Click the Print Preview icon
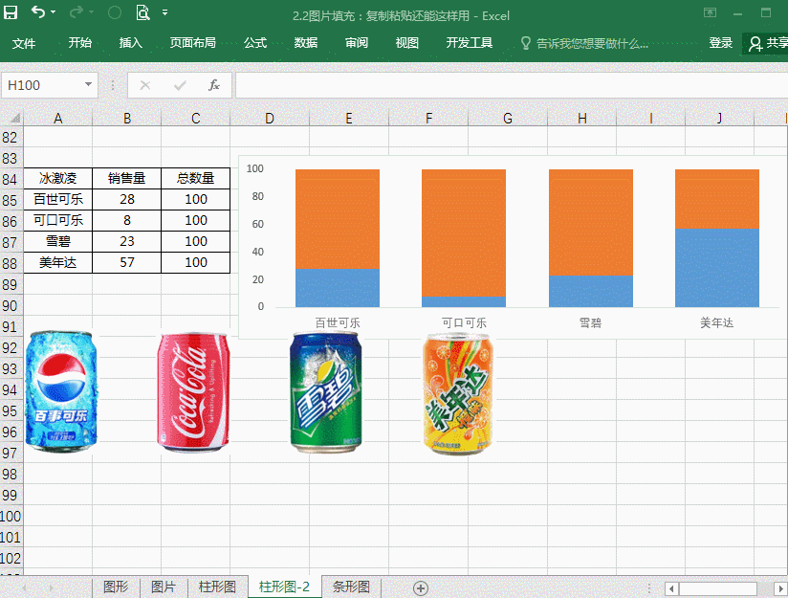Image resolution: width=788 pixels, height=598 pixels. pyautogui.click(x=143, y=12)
